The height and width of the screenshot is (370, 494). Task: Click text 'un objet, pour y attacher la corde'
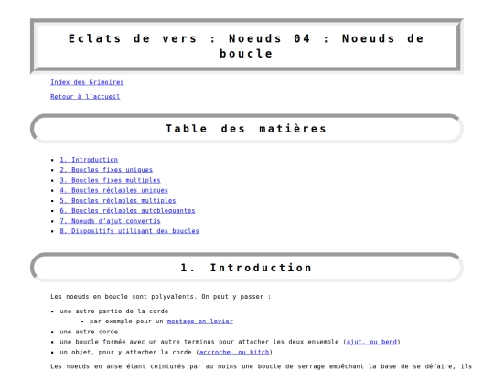125,352
